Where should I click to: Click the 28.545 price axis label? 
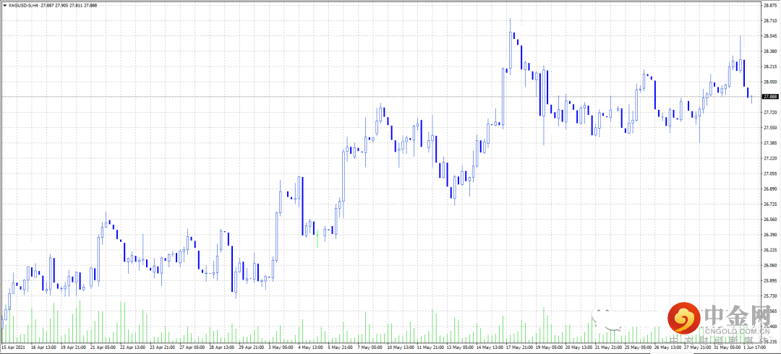(769, 36)
